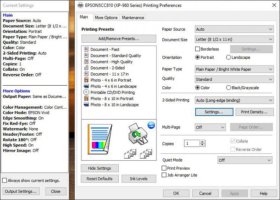The image size is (280, 200).
Task: Choose the Color radio button
Action: point(197,87)
